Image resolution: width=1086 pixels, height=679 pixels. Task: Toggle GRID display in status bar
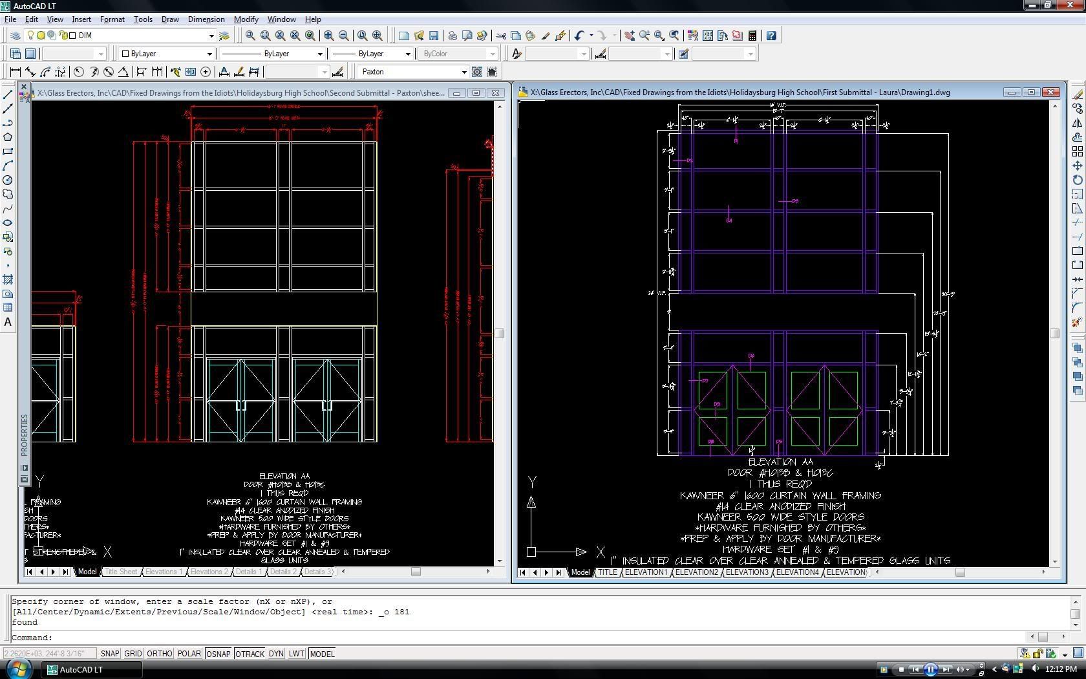[x=133, y=654]
